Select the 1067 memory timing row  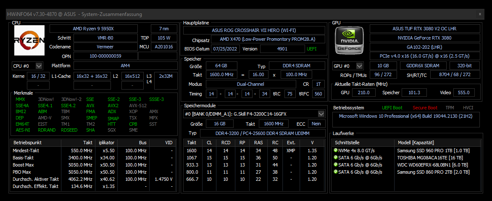(x=254, y=158)
